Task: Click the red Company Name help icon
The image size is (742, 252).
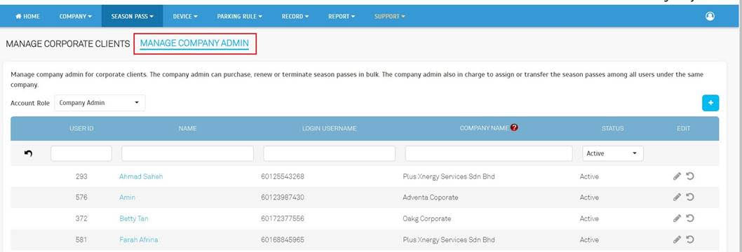Action: [x=514, y=127]
